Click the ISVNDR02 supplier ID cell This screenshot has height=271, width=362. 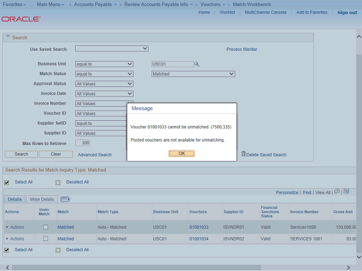pos(234,239)
